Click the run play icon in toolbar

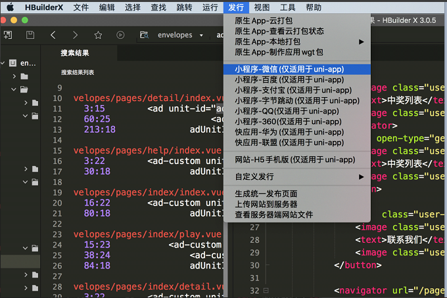(x=120, y=35)
